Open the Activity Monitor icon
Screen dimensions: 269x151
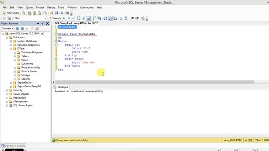point(67,13)
